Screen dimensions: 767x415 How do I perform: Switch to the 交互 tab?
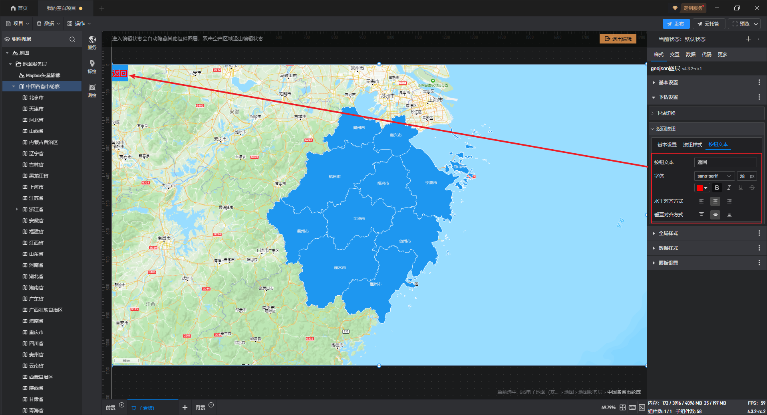pos(675,55)
